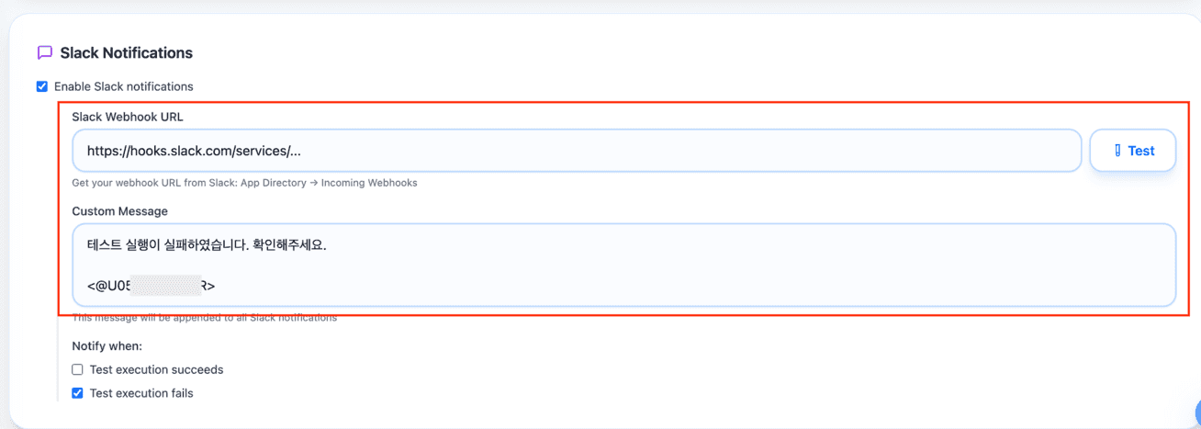Click the 'Custom Message' field label
The width and height of the screenshot is (1201, 429).
pyautogui.click(x=119, y=211)
